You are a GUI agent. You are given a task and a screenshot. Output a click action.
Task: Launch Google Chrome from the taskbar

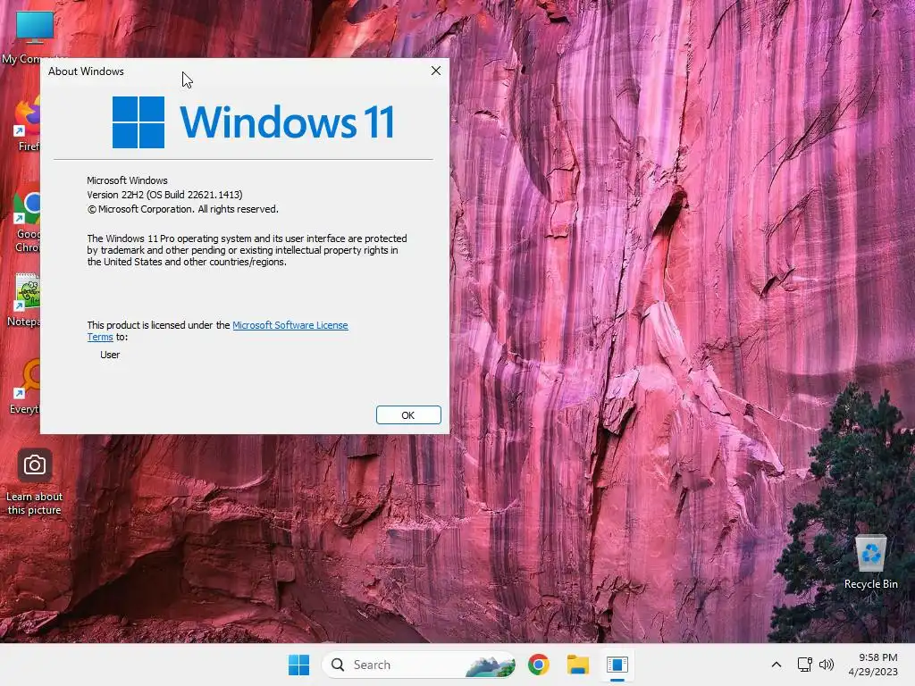[538, 665]
